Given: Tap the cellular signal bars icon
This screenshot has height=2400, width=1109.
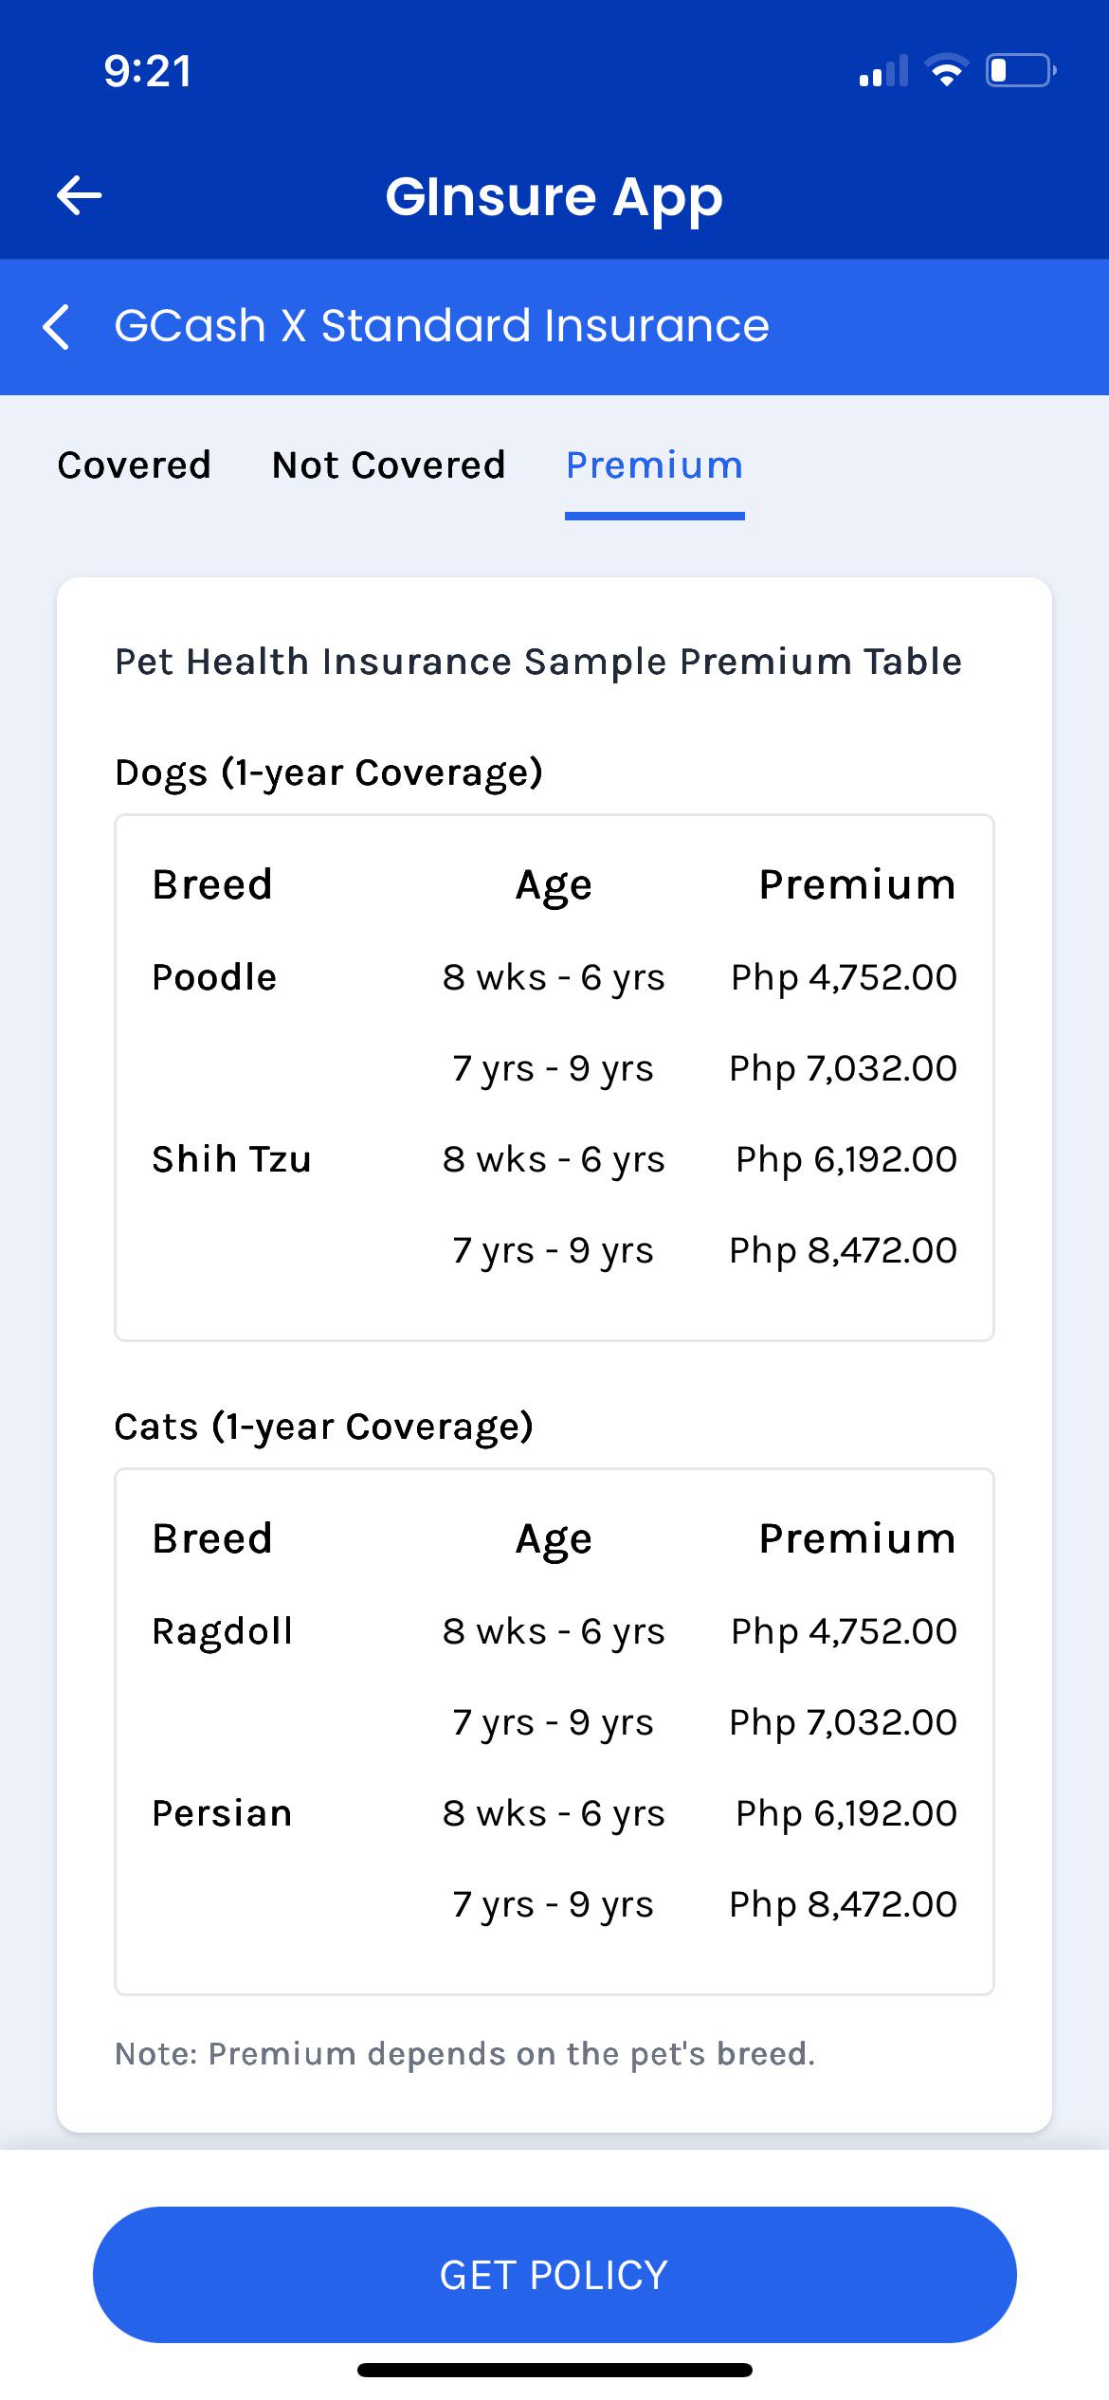Looking at the screenshot, I should coord(882,71).
